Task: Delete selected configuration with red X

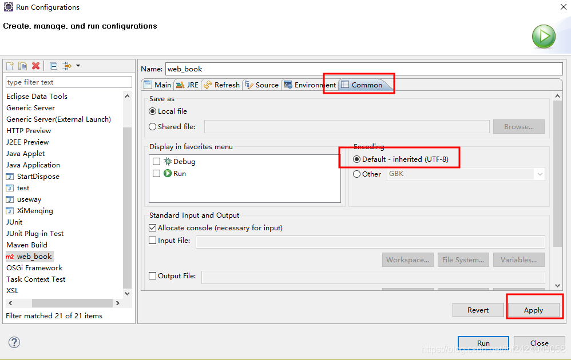Action: coord(35,66)
